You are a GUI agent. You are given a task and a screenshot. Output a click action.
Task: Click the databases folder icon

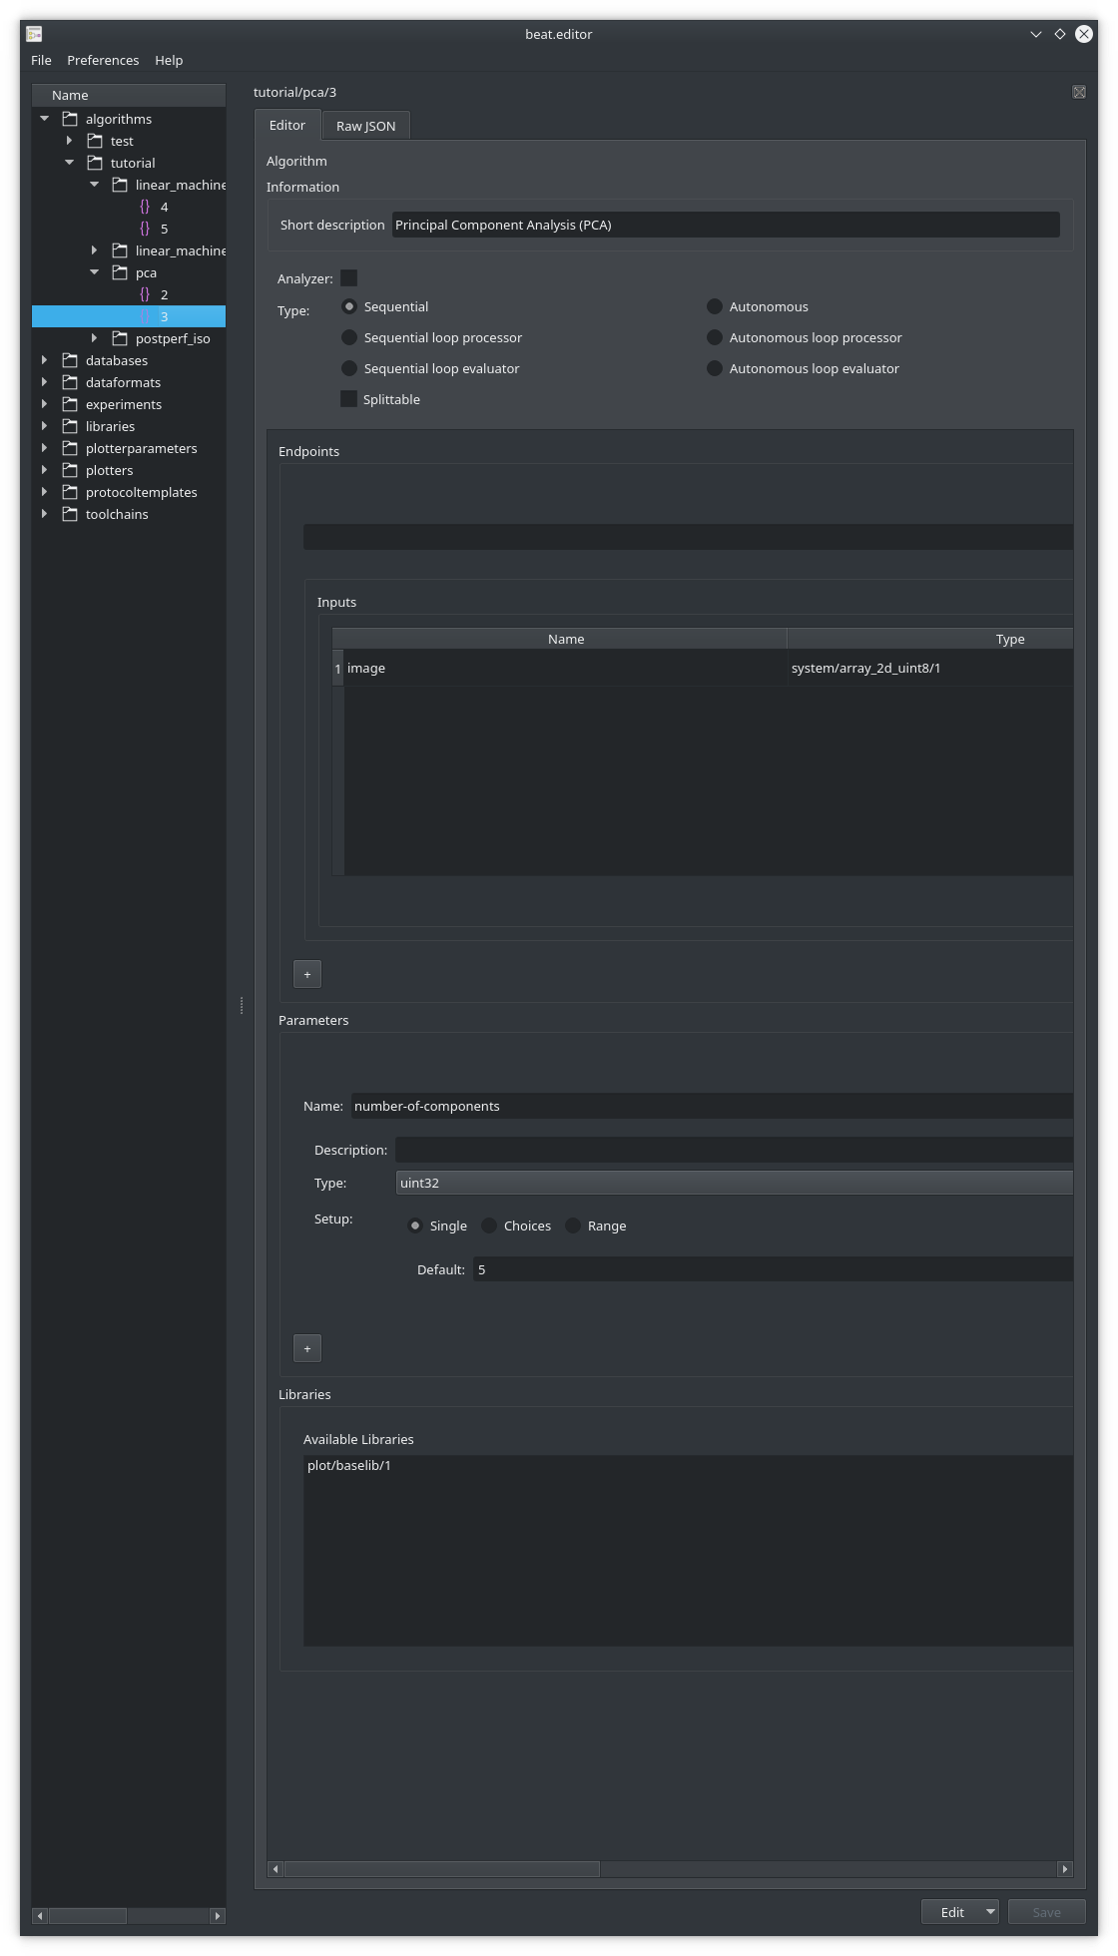70,360
